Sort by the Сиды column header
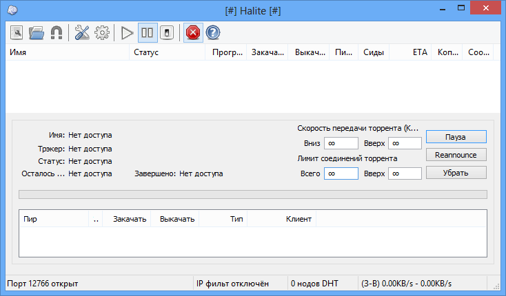The height and width of the screenshot is (296, 506). tap(374, 52)
